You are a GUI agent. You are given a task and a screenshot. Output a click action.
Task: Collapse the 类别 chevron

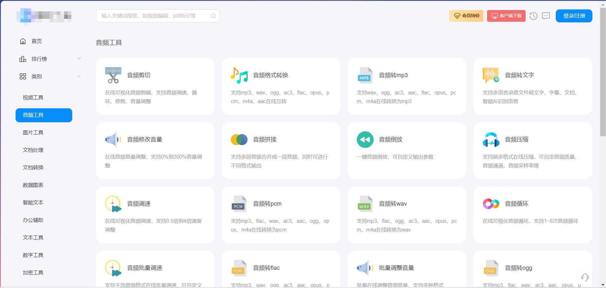coord(79,76)
